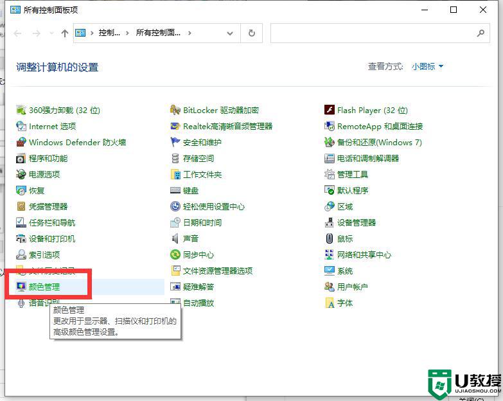
Task: Open the 管理工具 link
Action: (353, 175)
